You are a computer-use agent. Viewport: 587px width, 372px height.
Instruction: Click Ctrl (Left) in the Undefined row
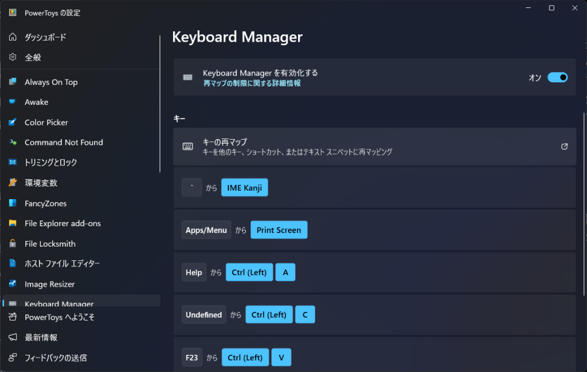[x=269, y=314]
